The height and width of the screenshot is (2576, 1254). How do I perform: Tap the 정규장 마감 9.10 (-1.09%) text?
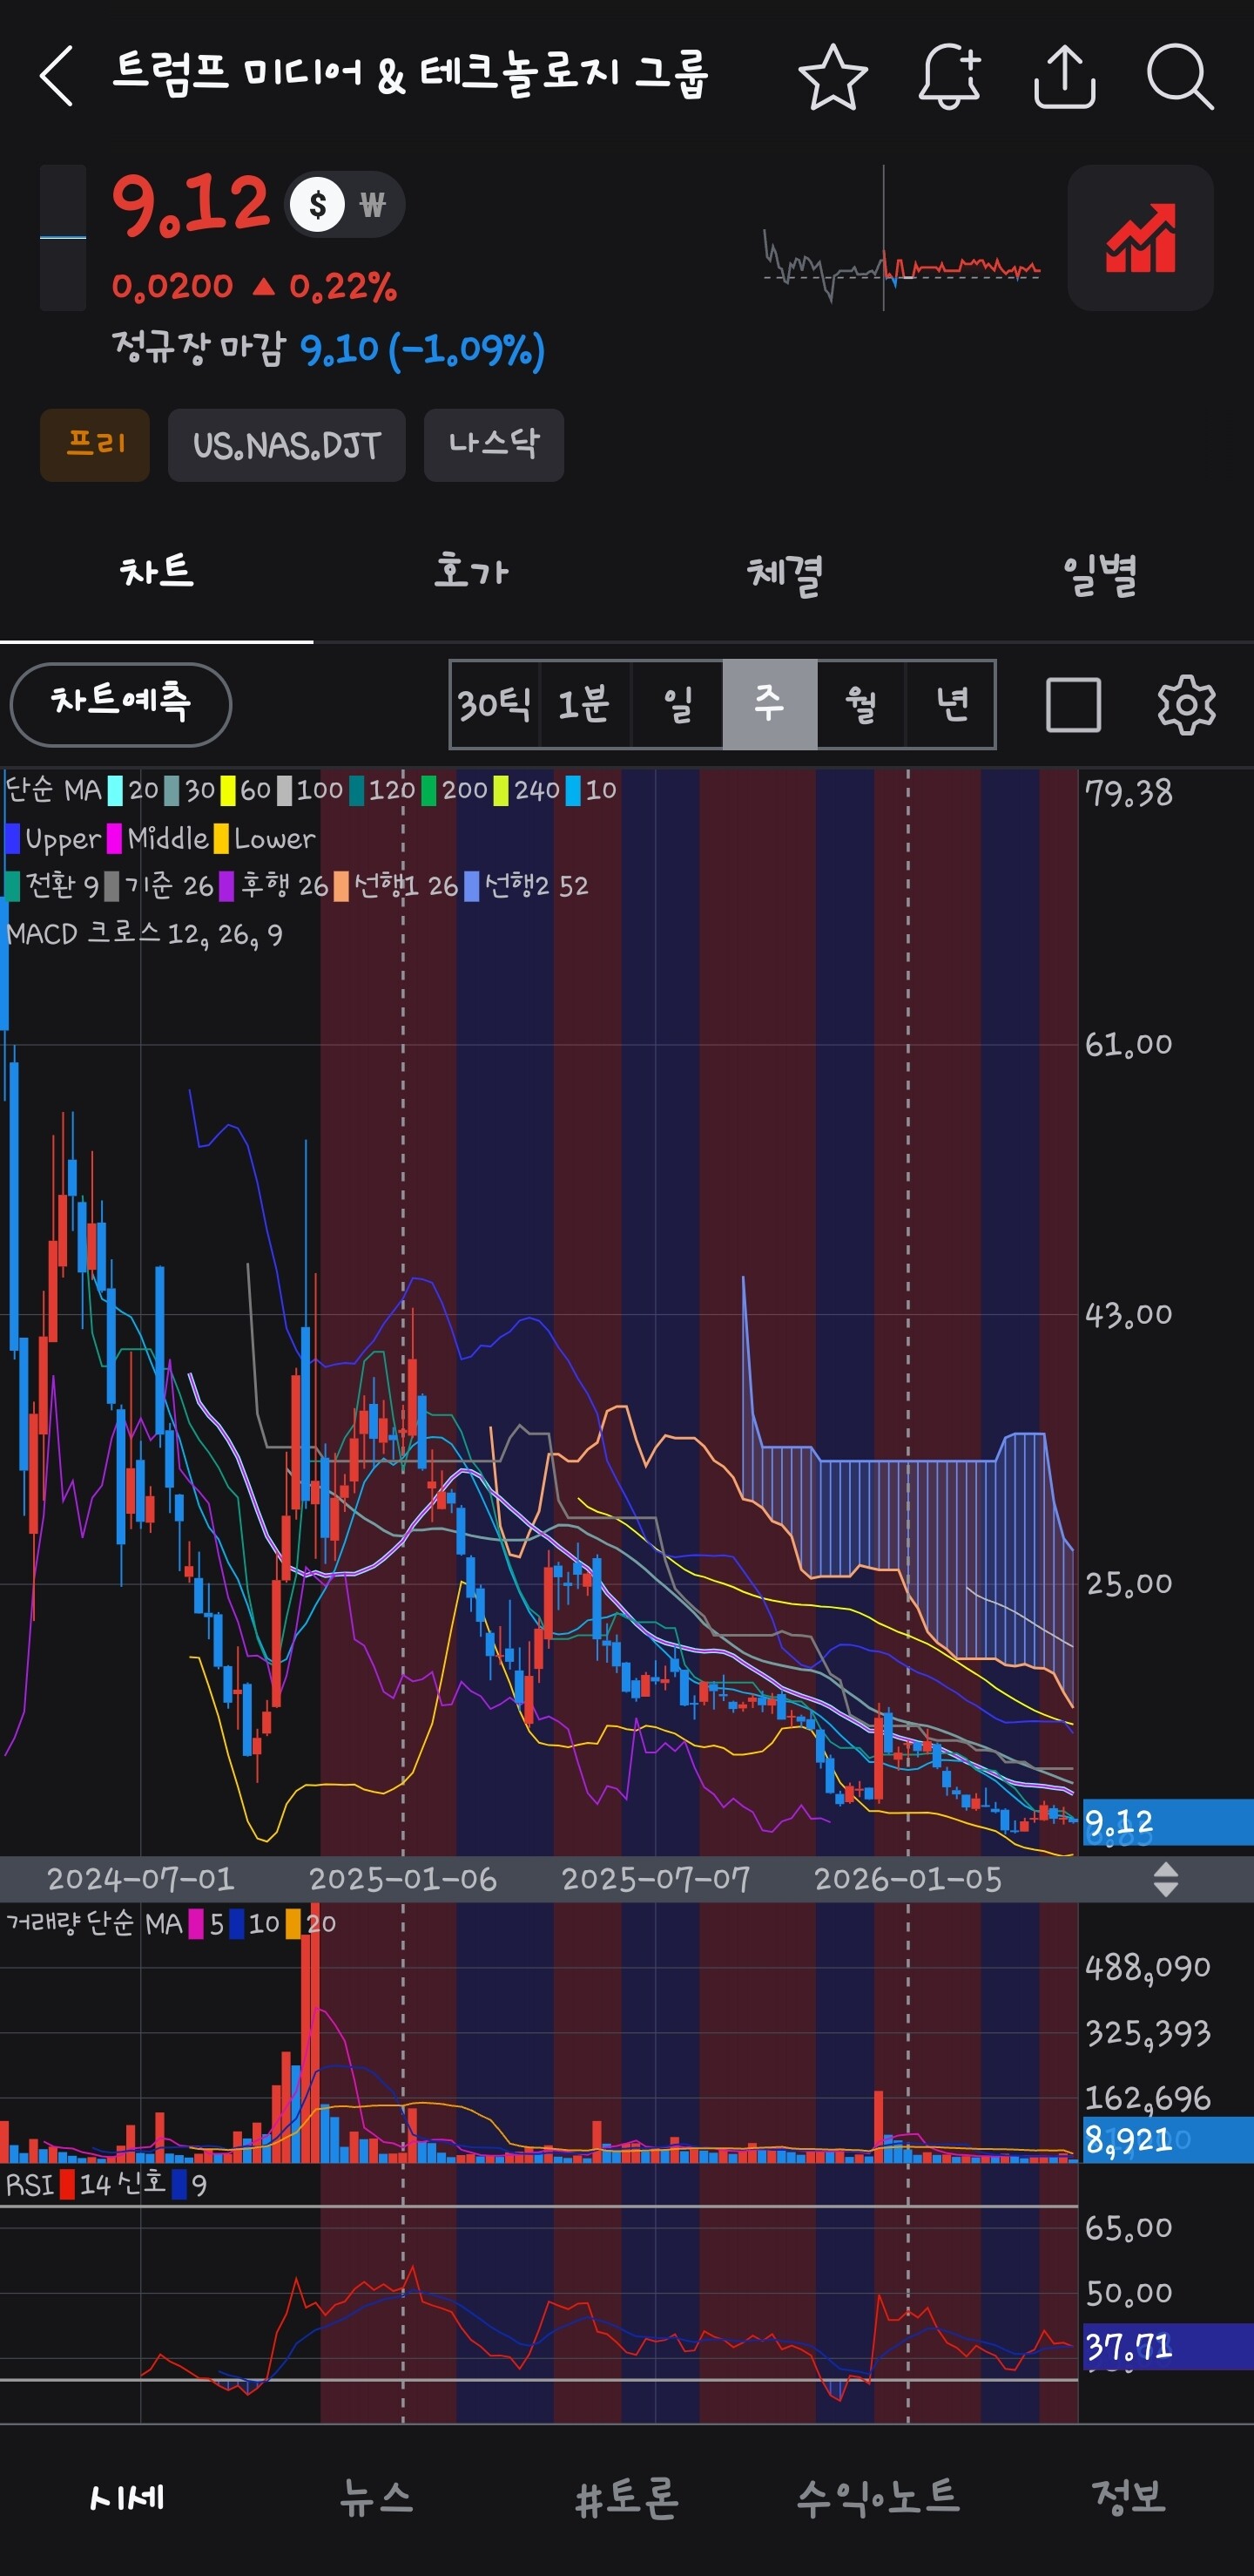pyautogui.click(x=328, y=349)
